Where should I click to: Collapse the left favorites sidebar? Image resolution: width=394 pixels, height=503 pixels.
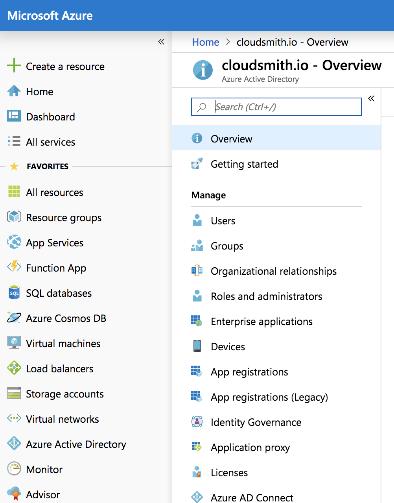(x=161, y=42)
